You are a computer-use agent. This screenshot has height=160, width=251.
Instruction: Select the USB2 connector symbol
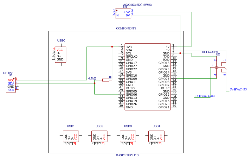(x=99, y=136)
